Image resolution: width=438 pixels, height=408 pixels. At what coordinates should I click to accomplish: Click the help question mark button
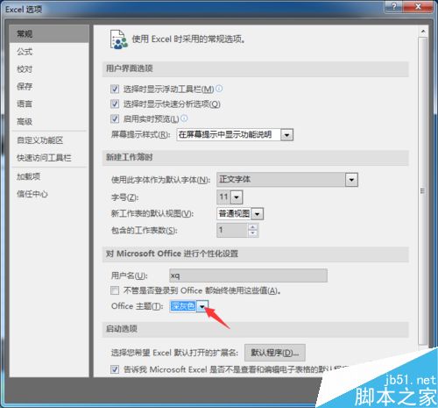pyautogui.click(x=394, y=6)
